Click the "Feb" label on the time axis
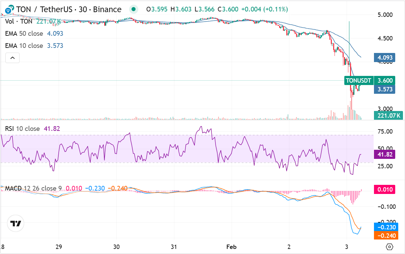 coord(232,247)
